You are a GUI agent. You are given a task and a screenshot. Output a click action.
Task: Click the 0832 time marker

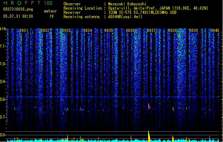point(45,31)
